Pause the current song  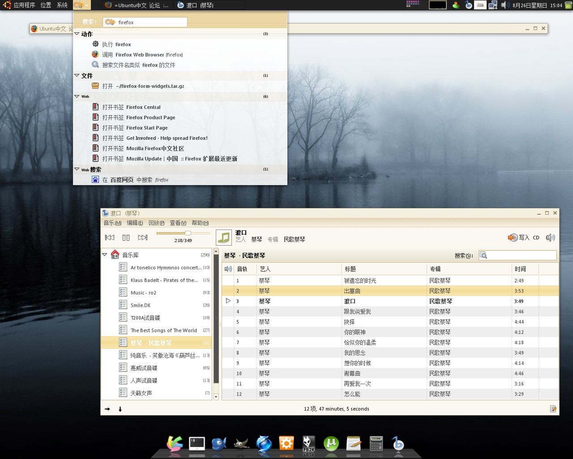click(x=126, y=238)
